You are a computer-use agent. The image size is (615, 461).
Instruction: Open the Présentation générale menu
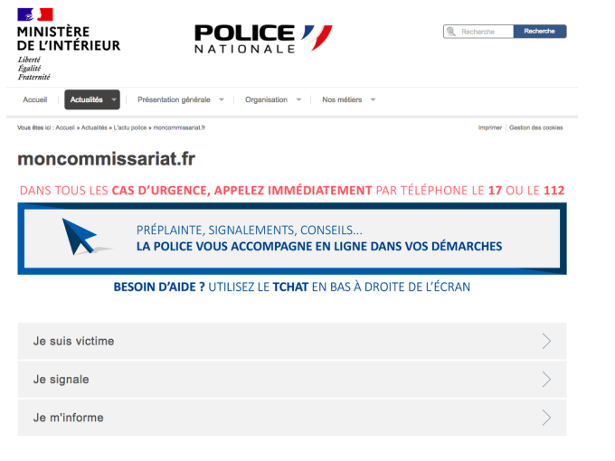point(174,99)
